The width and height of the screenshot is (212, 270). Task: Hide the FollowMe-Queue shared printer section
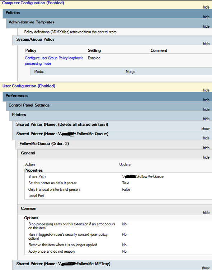pyautogui.click(x=206, y=138)
